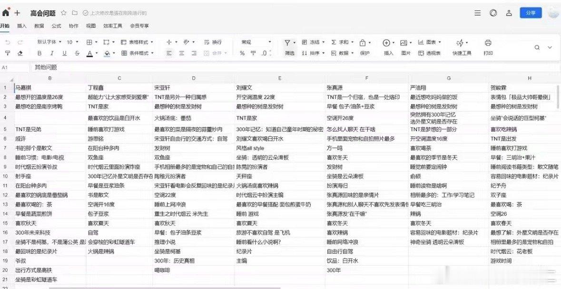This screenshot has width=561, height=289.
Task: Apply the fill color bucket
Action: (x=107, y=53)
